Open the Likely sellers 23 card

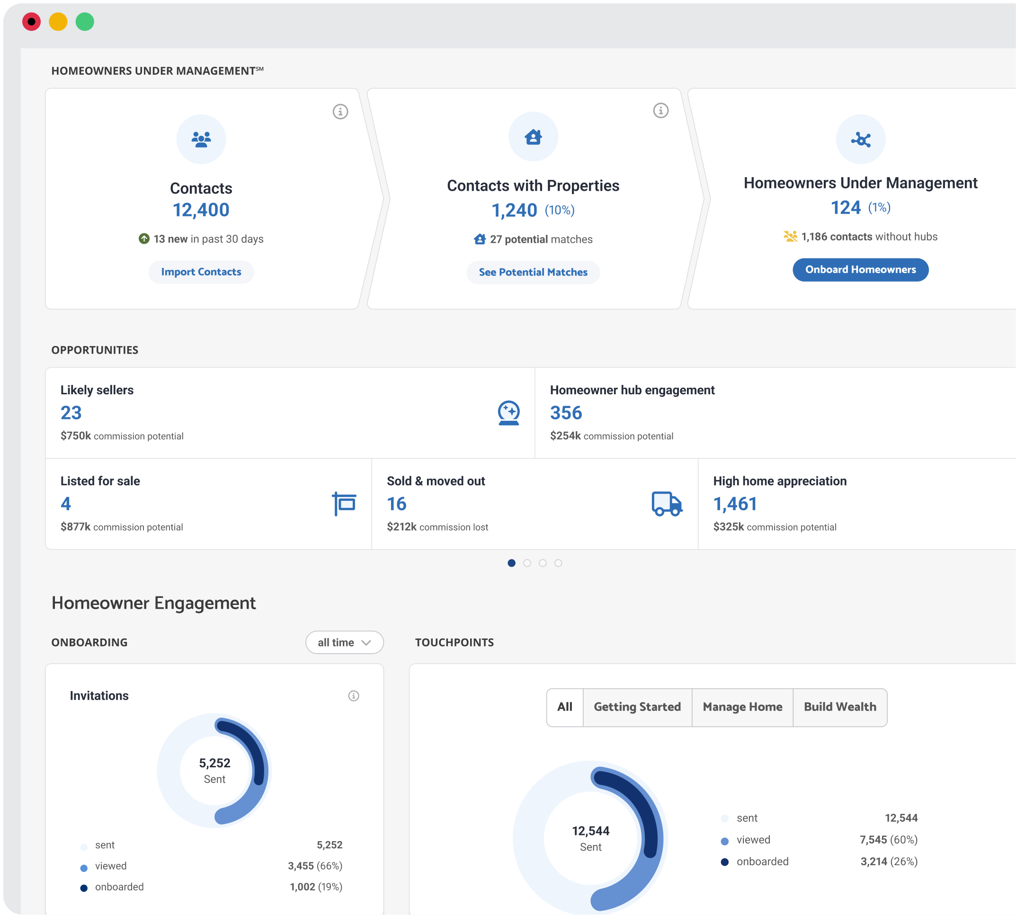click(x=290, y=413)
